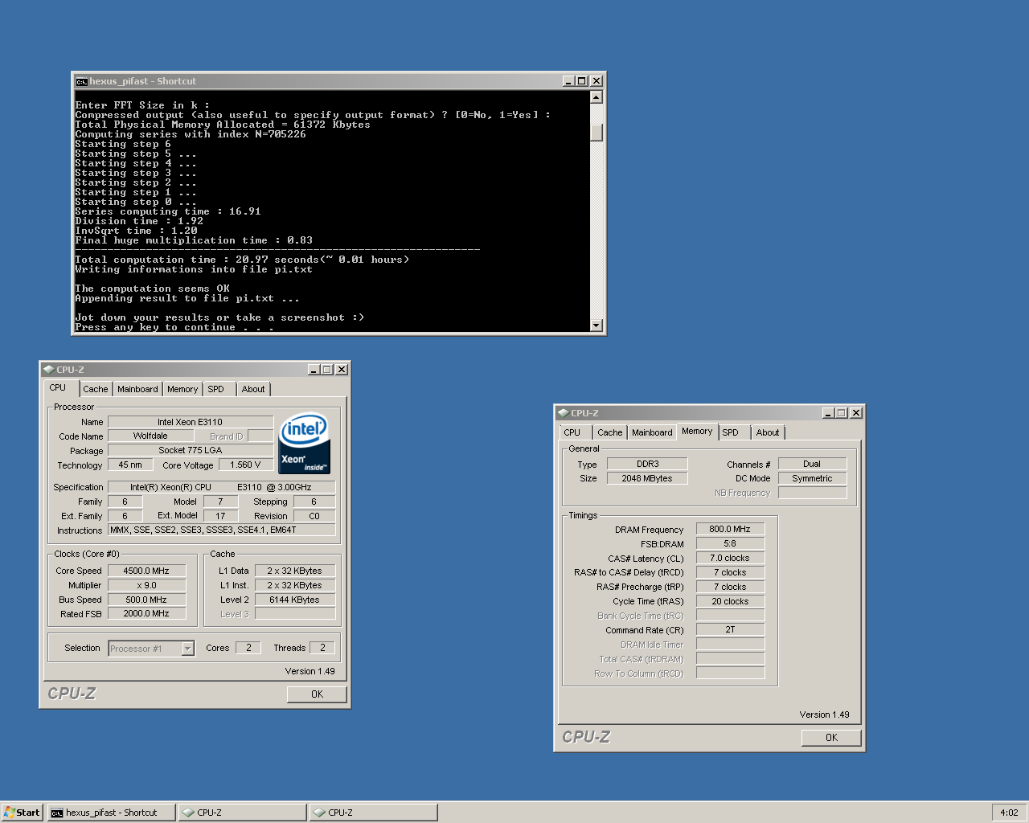1029x823 pixels.
Task: Activate second CPU-Z taskbar button
Action: [373, 813]
